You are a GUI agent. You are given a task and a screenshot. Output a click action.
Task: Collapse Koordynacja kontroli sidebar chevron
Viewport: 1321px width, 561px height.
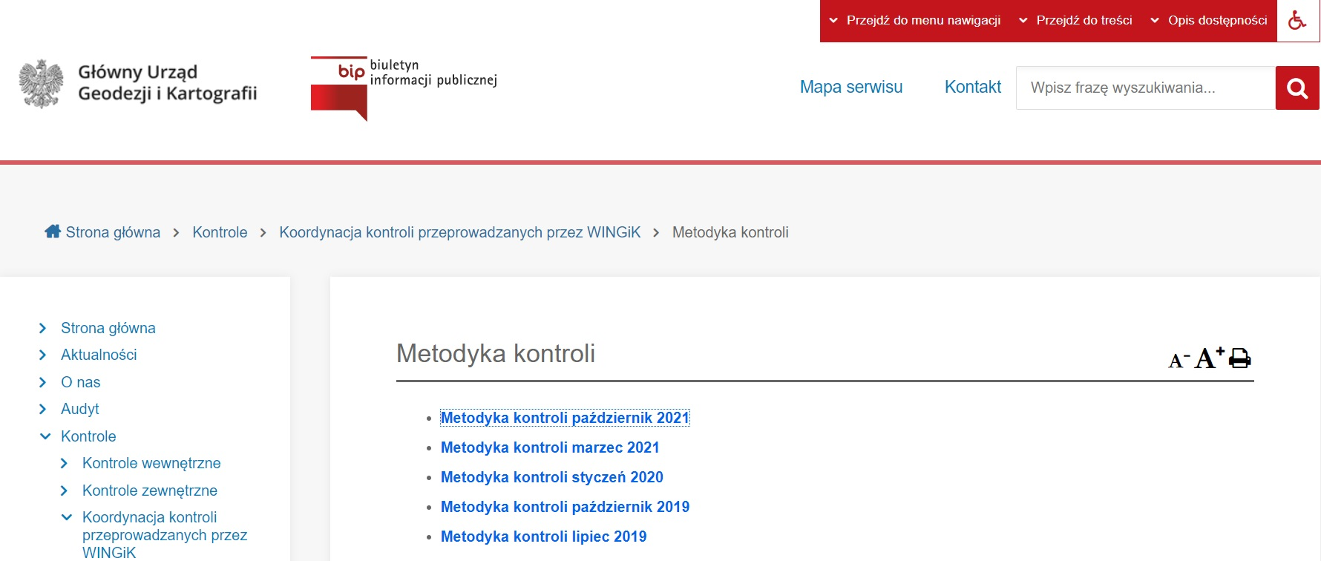(67, 517)
